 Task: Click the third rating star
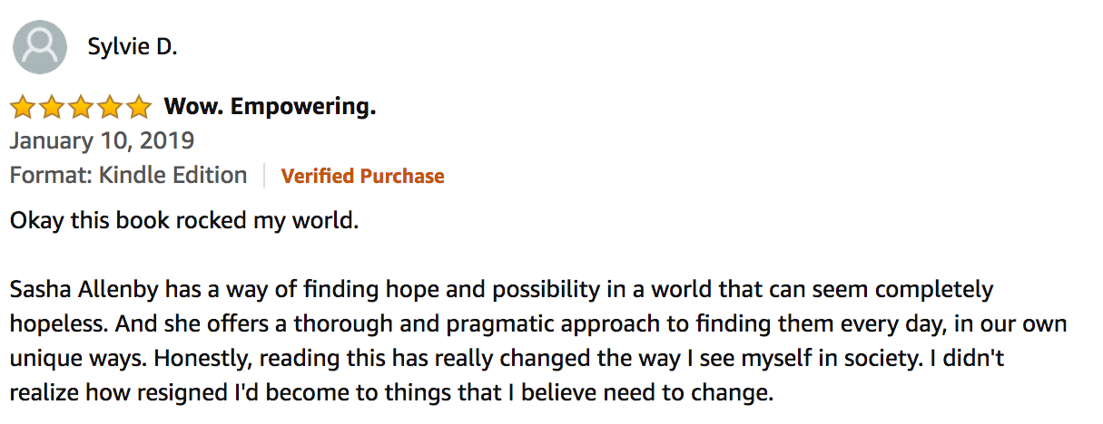(x=81, y=108)
